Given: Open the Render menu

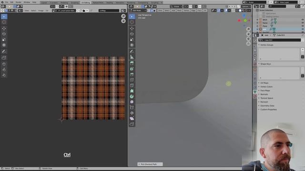Looking at the screenshot, I should point(19,2).
